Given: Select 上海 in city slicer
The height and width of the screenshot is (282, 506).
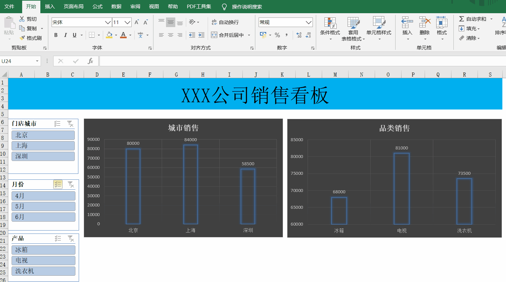Looking at the screenshot, I should click(x=43, y=146).
